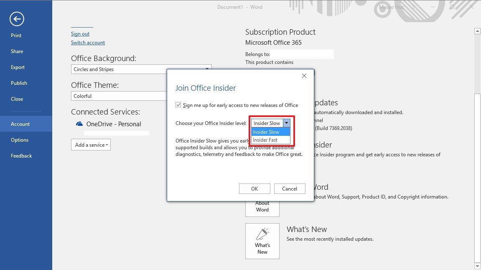Select the OneDrive - Personal cloud icon
The height and width of the screenshot is (270, 481).
[79, 124]
